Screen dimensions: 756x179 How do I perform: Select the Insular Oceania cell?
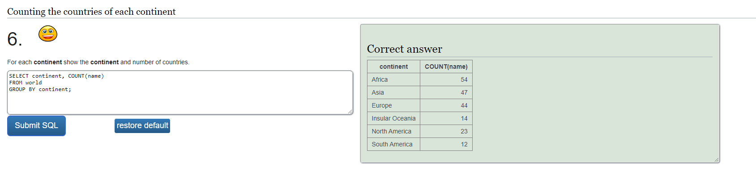393,118
